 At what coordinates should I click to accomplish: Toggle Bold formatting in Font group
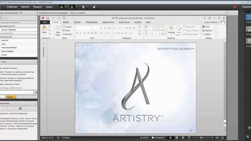click(77, 33)
